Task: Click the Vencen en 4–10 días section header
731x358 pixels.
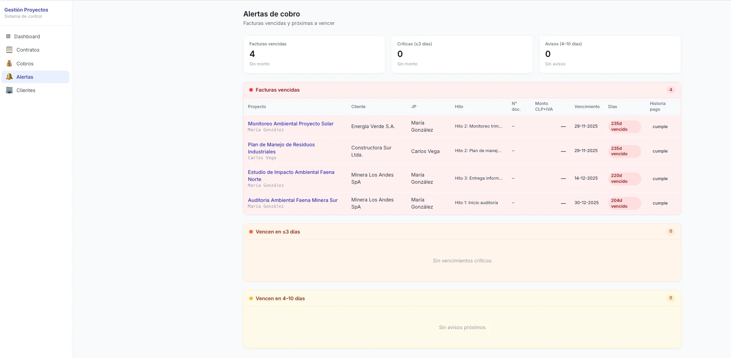Action: 462,298
